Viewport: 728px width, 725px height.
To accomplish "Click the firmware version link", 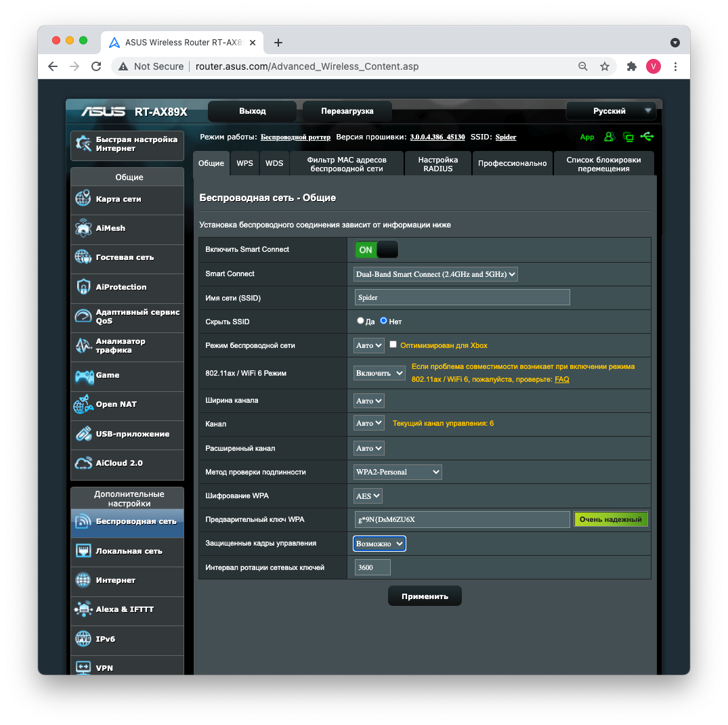I will pyautogui.click(x=437, y=137).
